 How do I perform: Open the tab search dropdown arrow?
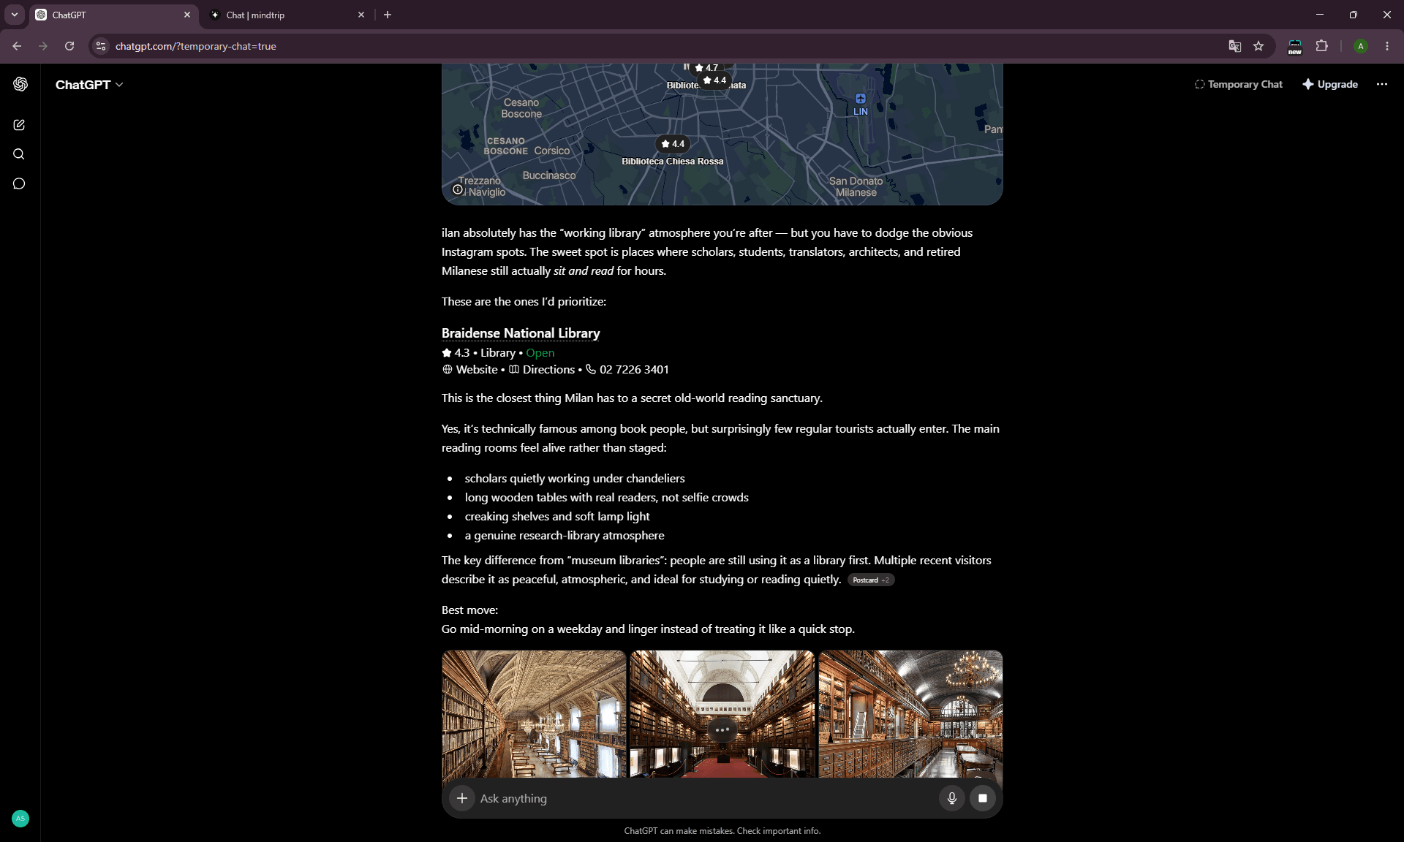pos(15,15)
